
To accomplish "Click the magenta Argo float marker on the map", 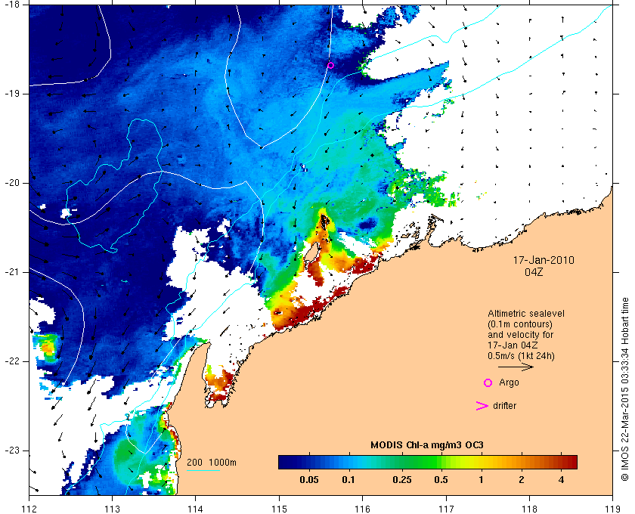I will click(x=330, y=65).
